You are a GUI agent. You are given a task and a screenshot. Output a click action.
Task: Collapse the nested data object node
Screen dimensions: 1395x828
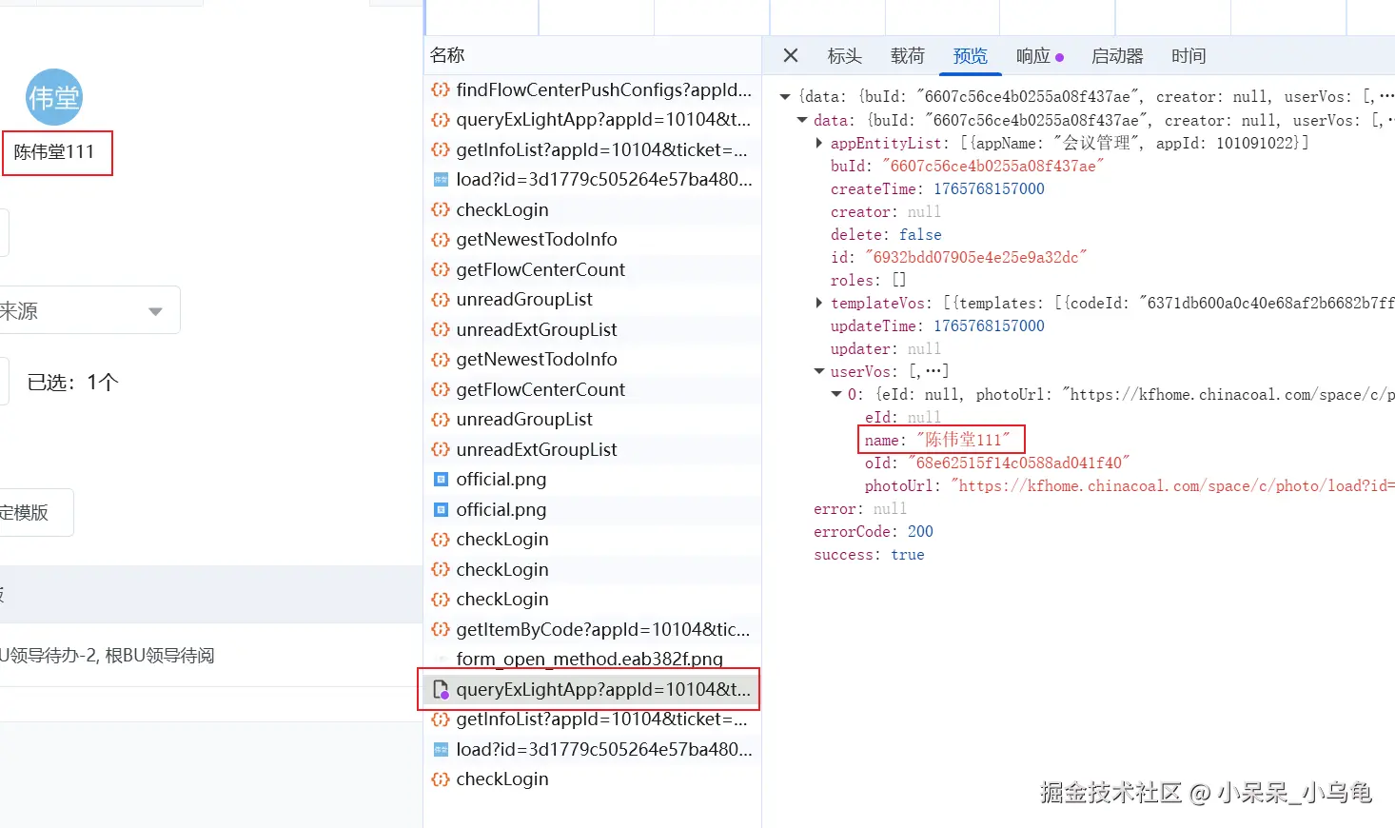[x=802, y=121]
